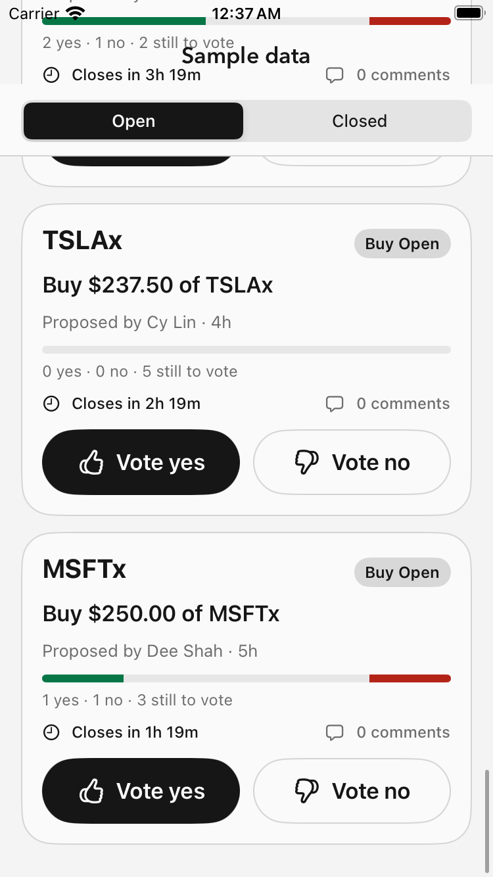Open comment bubble icon on MSFTx card
Viewport: 493px width, 877px height.
point(335,733)
